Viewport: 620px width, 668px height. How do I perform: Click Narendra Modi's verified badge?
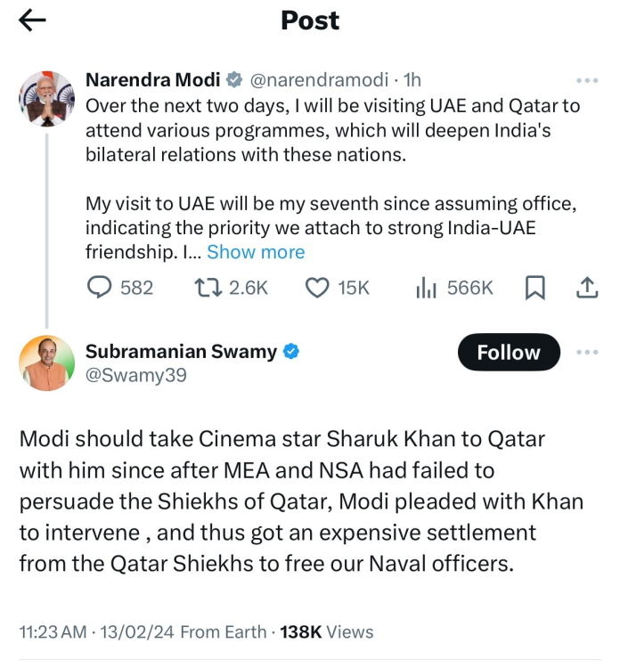234,80
